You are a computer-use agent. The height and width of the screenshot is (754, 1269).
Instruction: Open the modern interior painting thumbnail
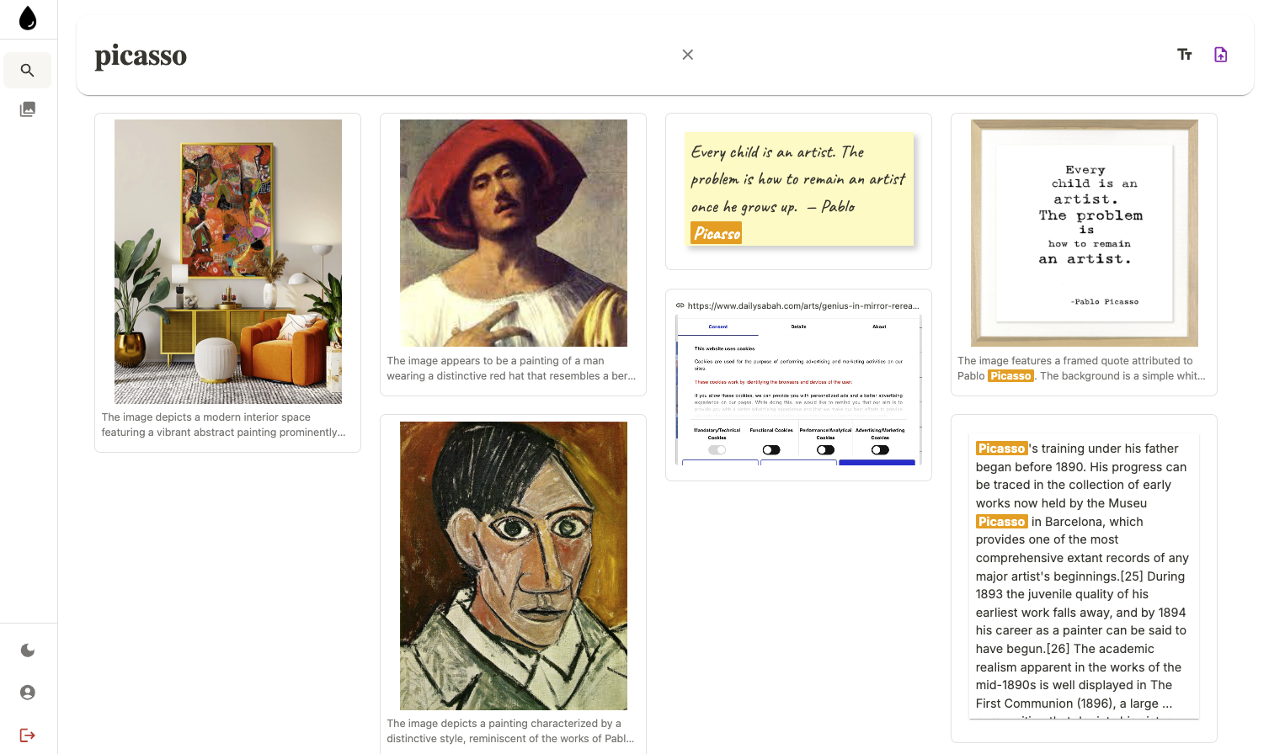click(228, 262)
